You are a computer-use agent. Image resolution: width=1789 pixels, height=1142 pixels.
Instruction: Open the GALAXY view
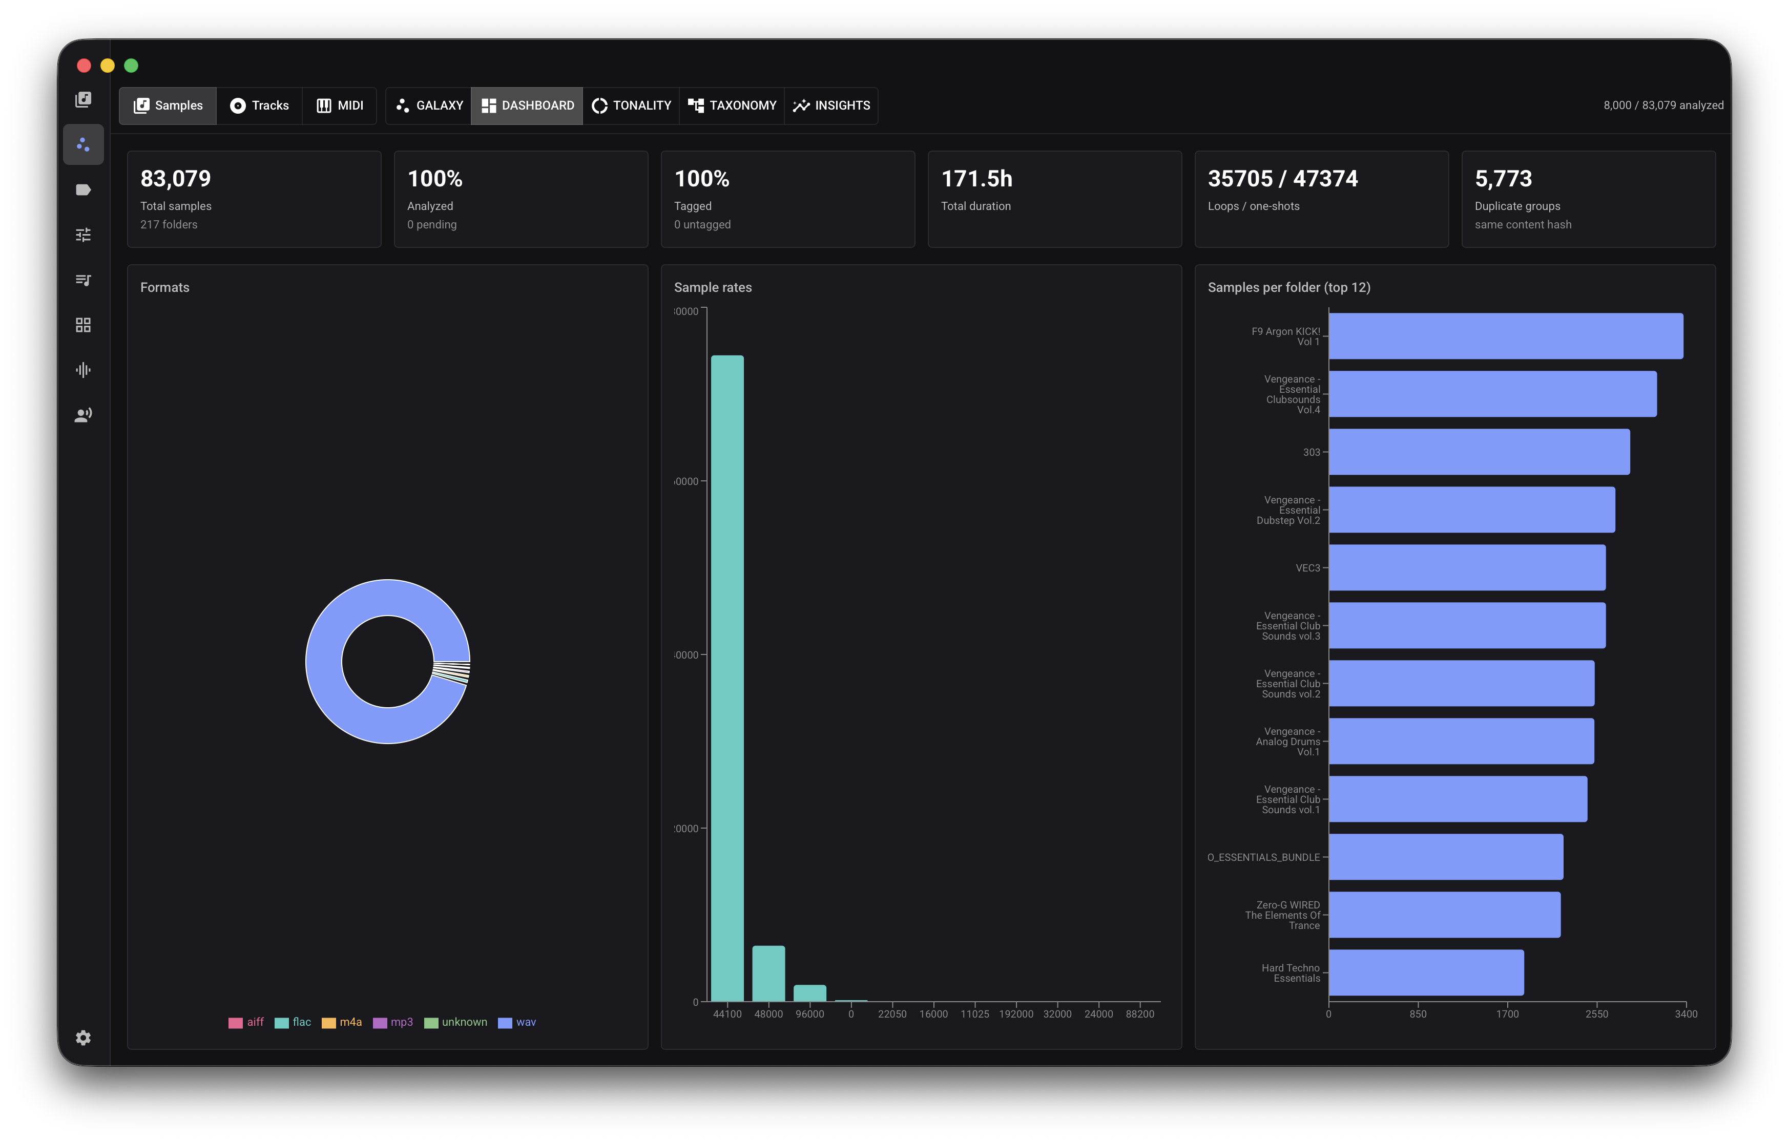[x=429, y=105]
